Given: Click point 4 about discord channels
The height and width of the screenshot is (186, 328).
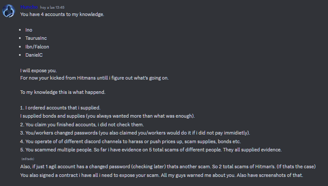Looking at the screenshot, I should tap(130, 141).
